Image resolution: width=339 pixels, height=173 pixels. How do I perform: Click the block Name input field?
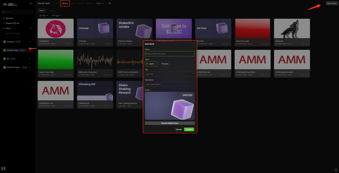click(x=169, y=54)
